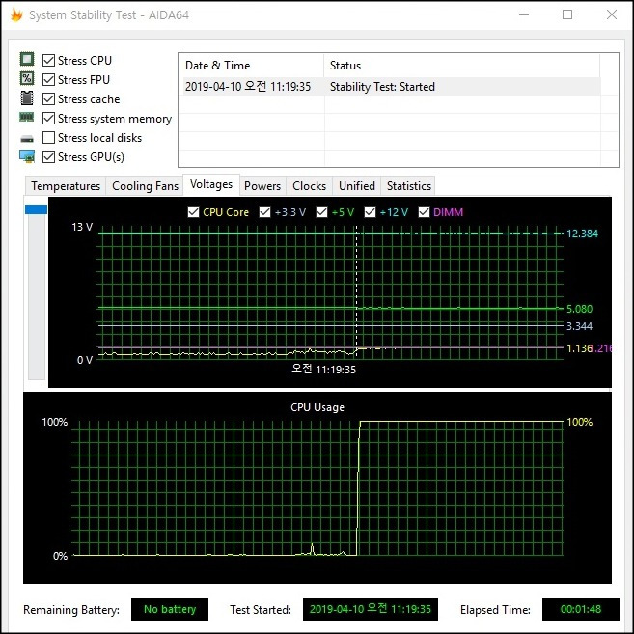Enable the Stress local disks checkbox
Viewport: 634px width, 634px height.
[48, 137]
